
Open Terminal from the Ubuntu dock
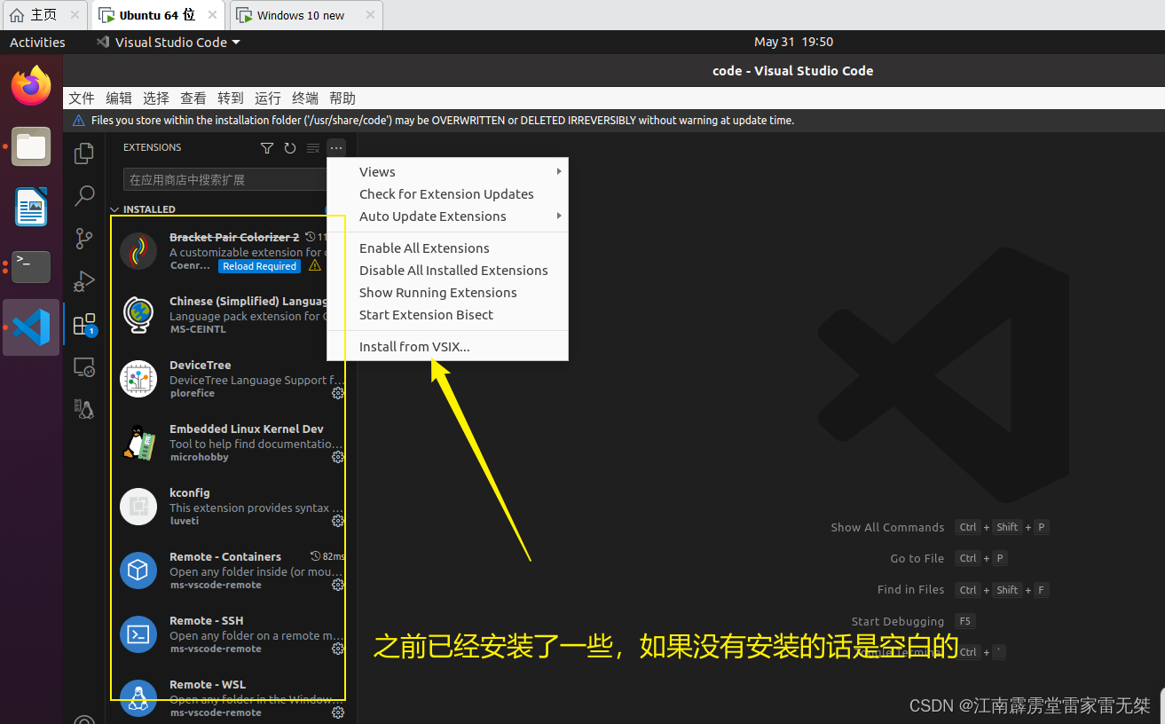coord(31,267)
